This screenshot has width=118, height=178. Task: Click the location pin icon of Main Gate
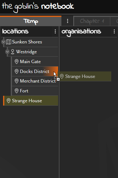point(17,62)
